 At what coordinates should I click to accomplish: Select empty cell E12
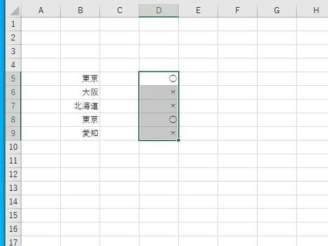coord(198,175)
